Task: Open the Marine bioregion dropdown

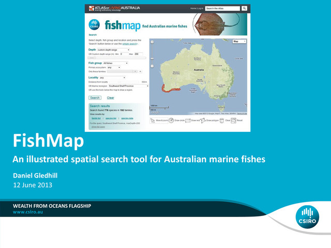Action: pos(129,86)
